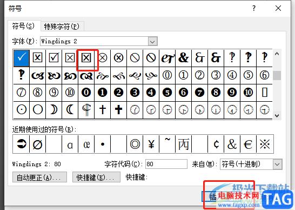Choose the circled 0 outline symbol
Screen dimensions: 295x210
click(x=167, y=75)
